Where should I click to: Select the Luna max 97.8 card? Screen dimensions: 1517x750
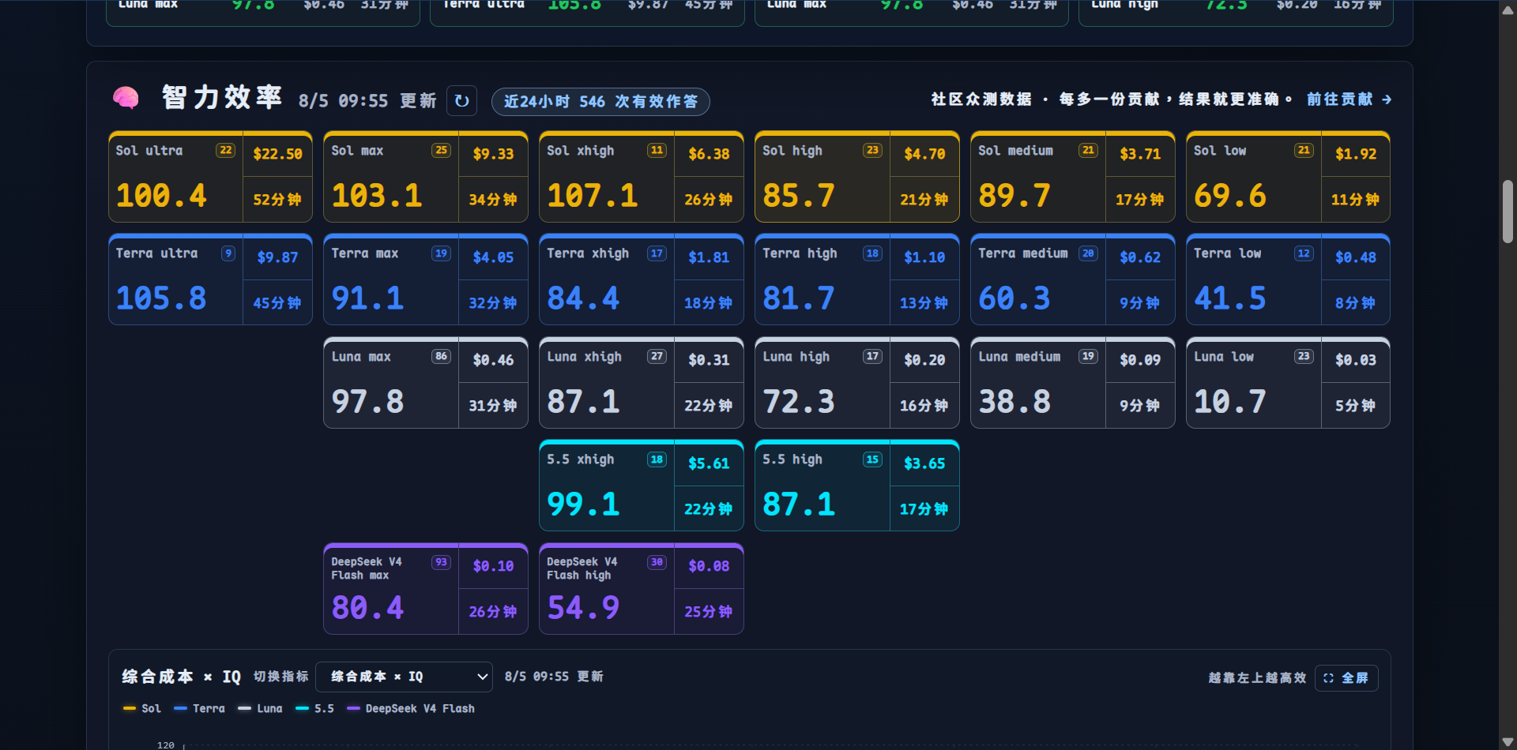(426, 383)
